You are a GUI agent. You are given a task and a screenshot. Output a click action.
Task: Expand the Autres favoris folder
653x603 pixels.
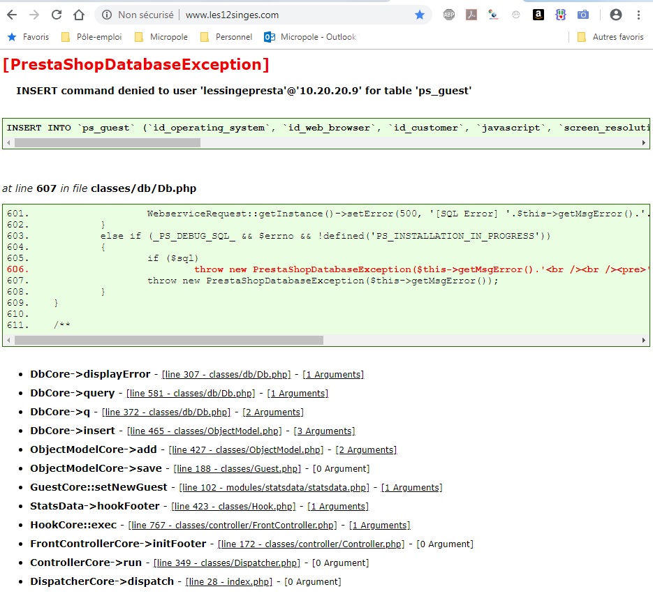point(610,37)
